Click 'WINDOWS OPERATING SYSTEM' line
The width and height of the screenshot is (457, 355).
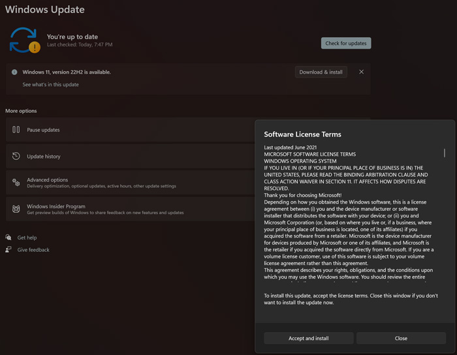(300, 161)
